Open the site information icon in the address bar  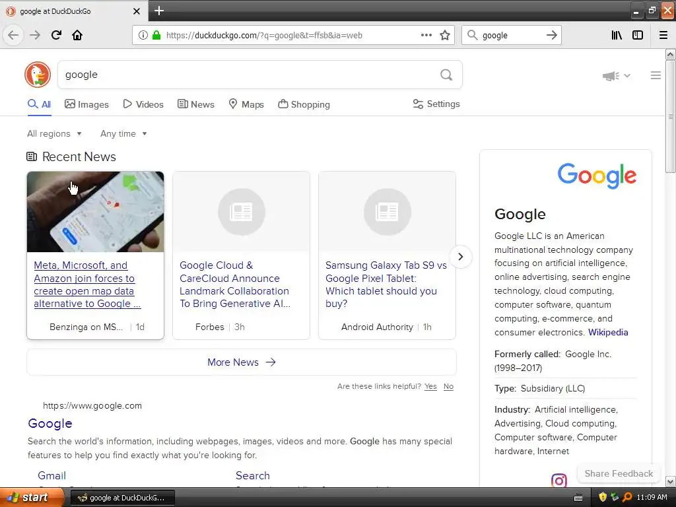click(x=143, y=36)
